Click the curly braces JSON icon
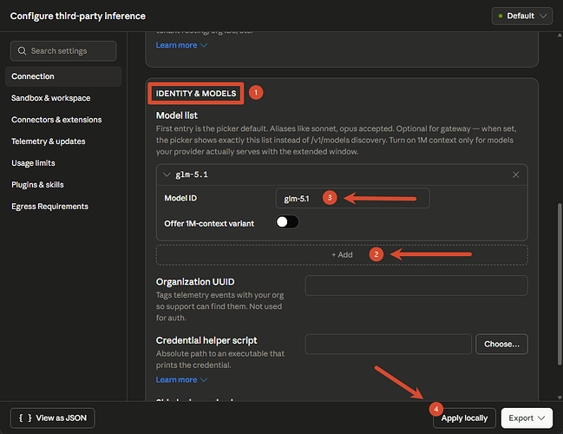Image resolution: width=563 pixels, height=434 pixels. (25, 418)
